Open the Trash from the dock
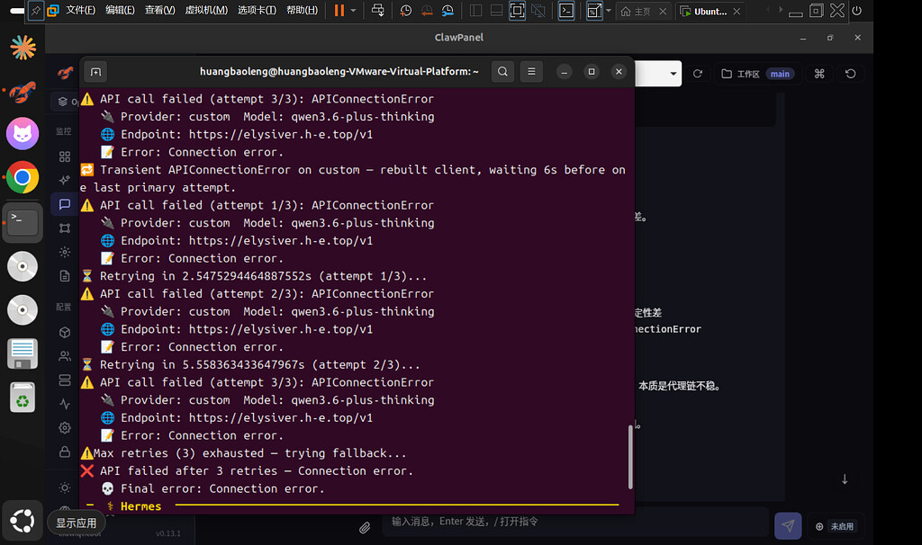 (23, 397)
